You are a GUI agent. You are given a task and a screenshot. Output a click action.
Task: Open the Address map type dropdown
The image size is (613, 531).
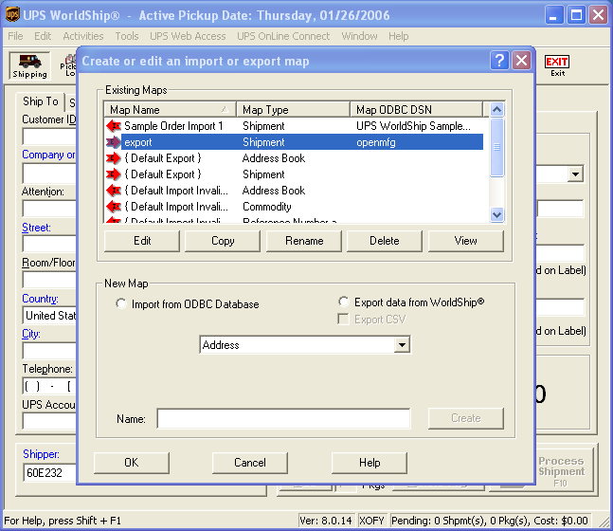(x=402, y=345)
